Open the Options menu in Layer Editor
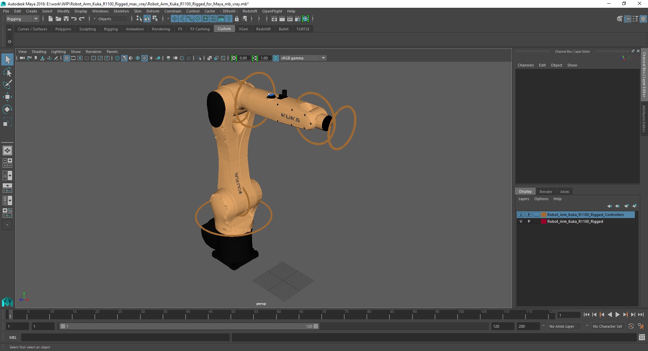 coord(541,199)
